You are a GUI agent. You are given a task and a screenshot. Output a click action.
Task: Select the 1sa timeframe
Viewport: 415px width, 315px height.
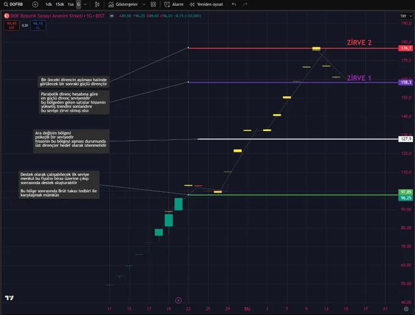[70, 4]
